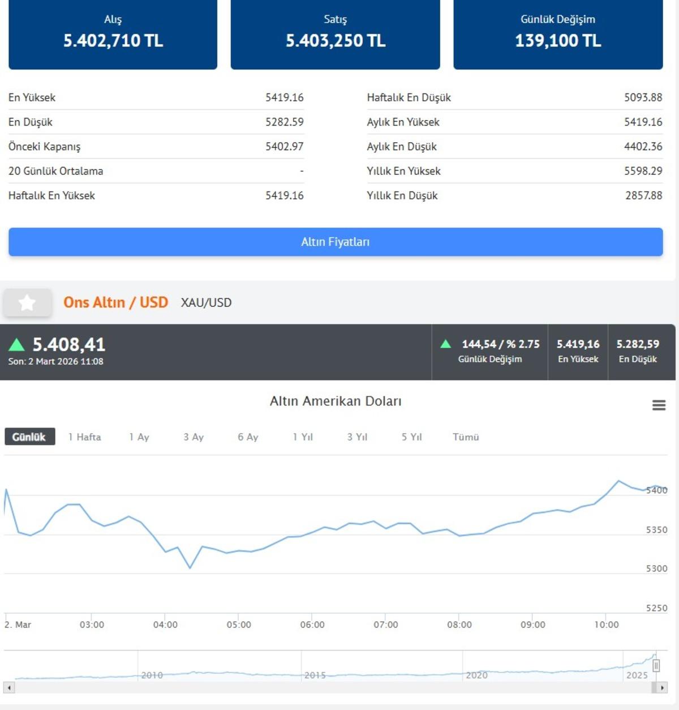
Task: Click the navigator range handle
Action: [656, 666]
